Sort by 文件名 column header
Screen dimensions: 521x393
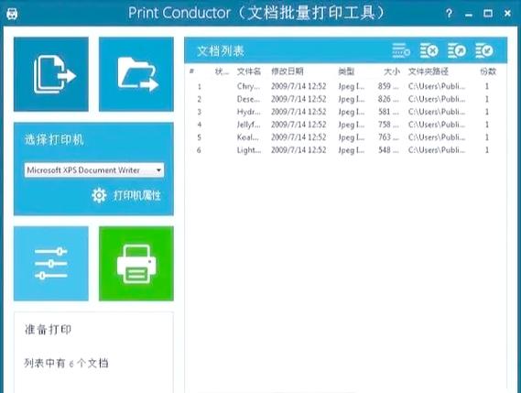point(249,71)
